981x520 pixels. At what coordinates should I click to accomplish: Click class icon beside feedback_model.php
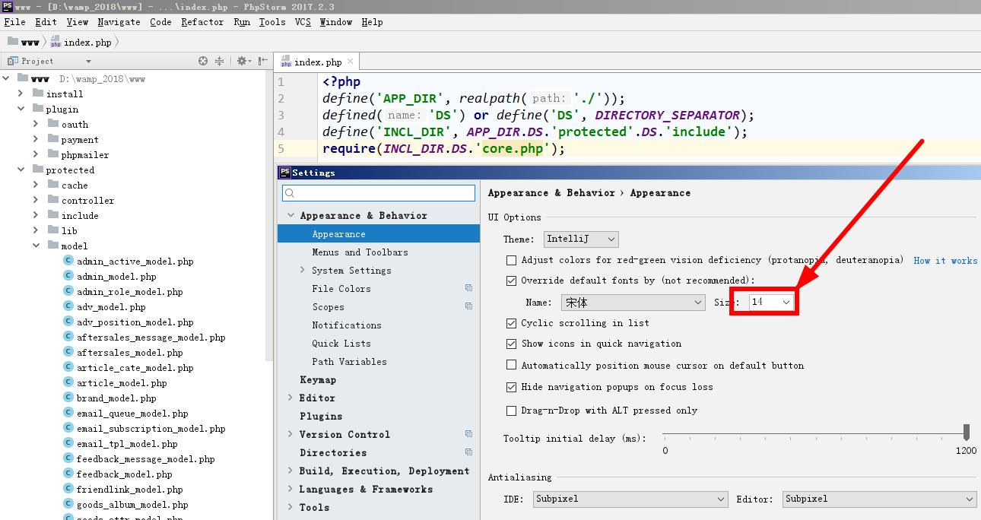68,474
